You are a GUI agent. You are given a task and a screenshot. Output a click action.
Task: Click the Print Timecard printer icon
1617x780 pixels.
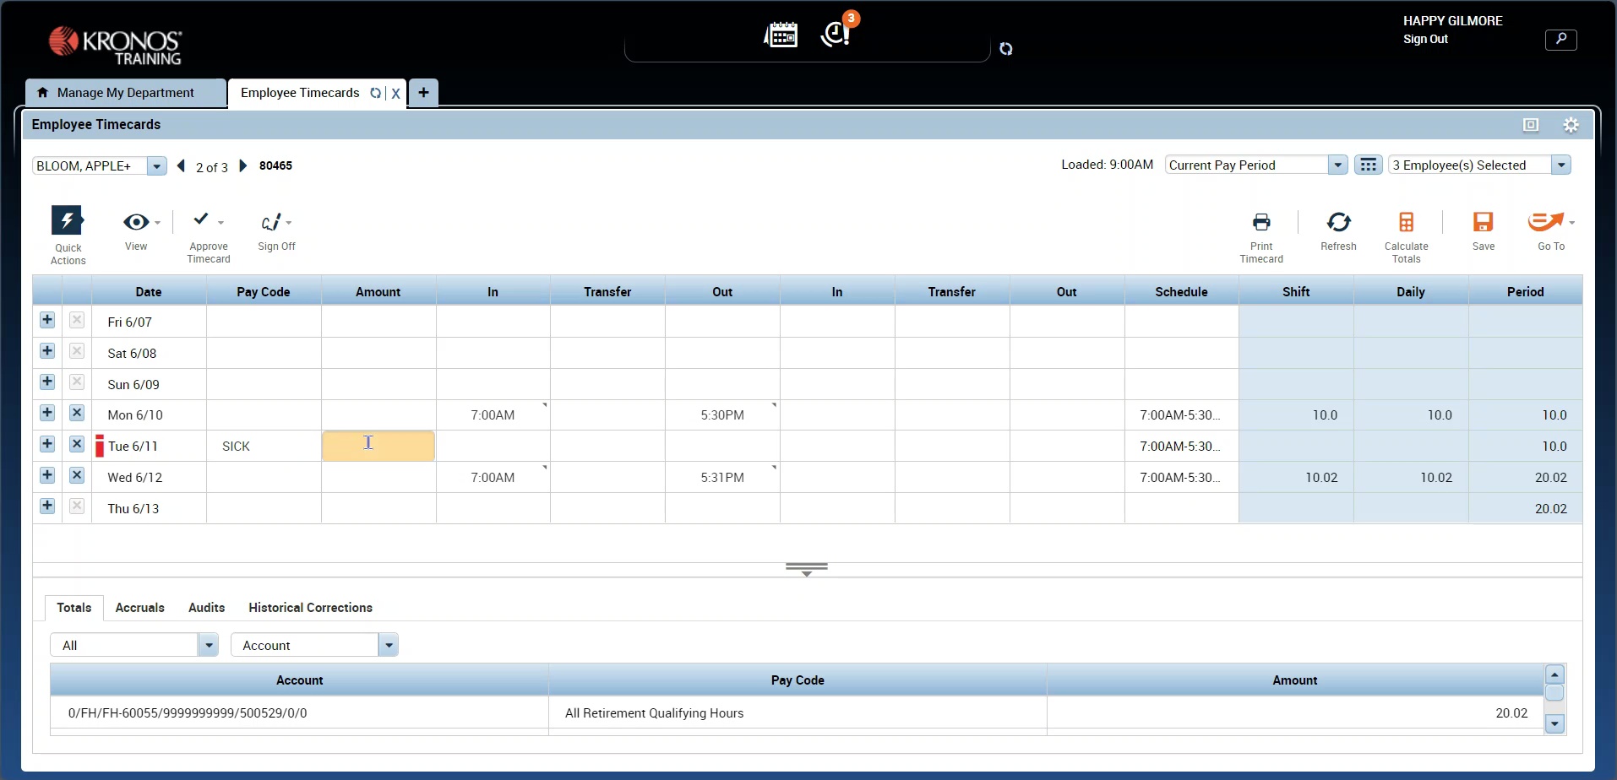pyautogui.click(x=1260, y=222)
